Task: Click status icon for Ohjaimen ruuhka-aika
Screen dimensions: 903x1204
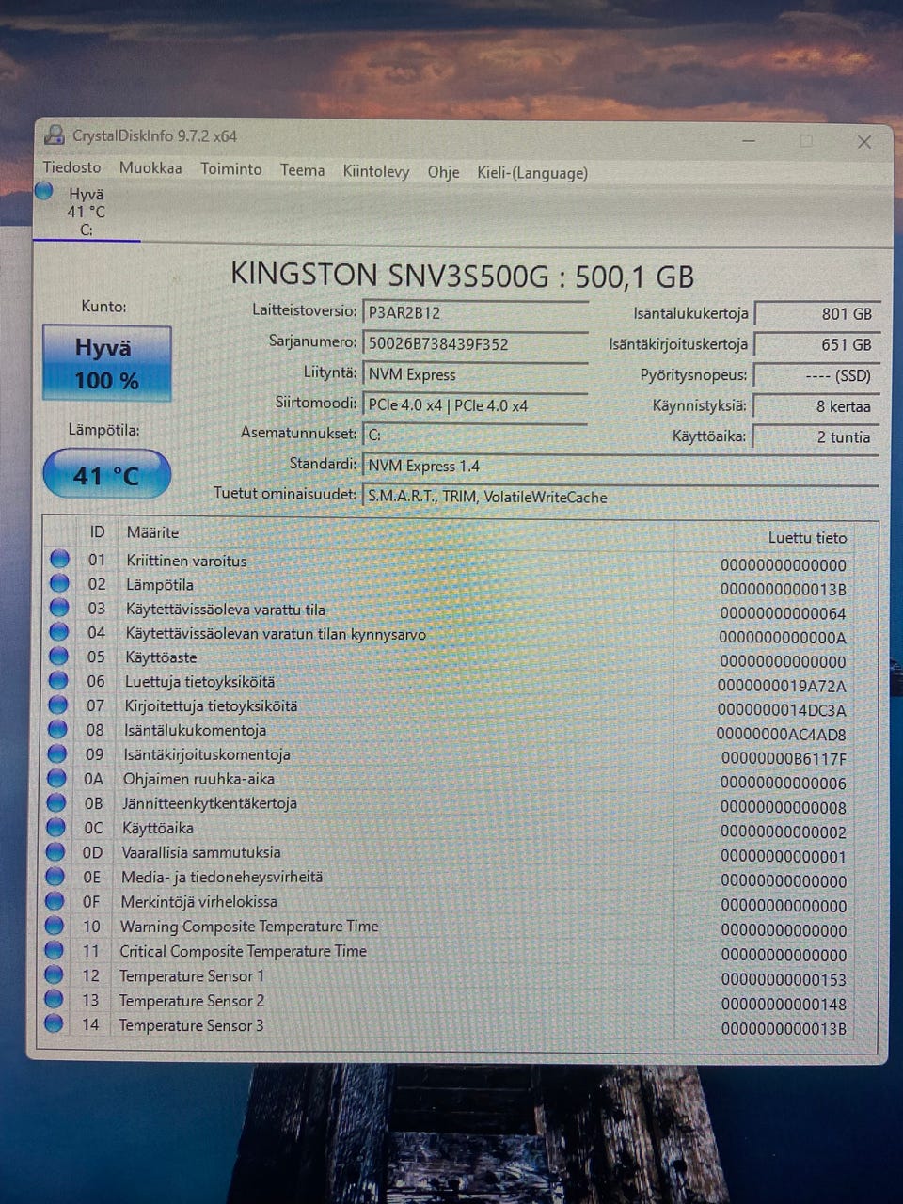Action: click(56, 778)
